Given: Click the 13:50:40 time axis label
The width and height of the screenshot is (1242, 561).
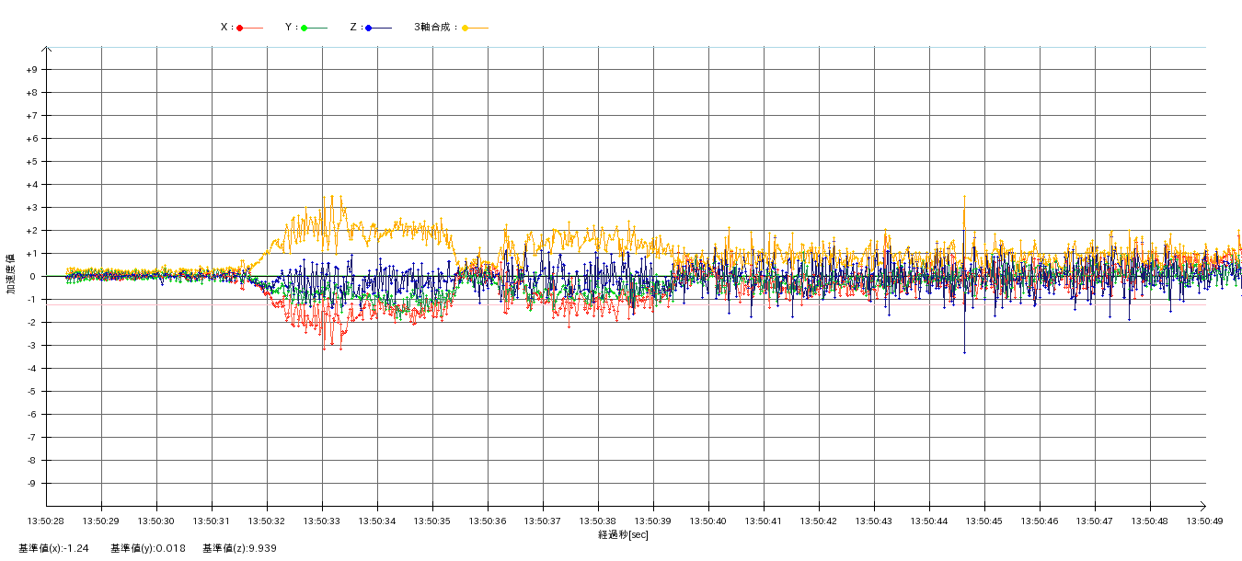Looking at the screenshot, I should click(708, 521).
